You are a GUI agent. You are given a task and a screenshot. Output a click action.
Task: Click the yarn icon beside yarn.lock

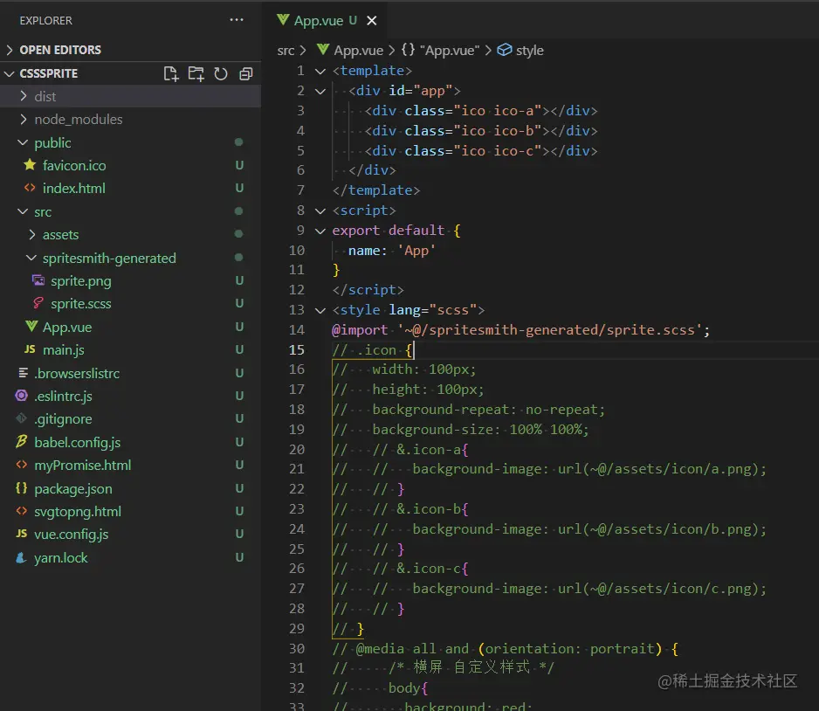[x=22, y=557]
